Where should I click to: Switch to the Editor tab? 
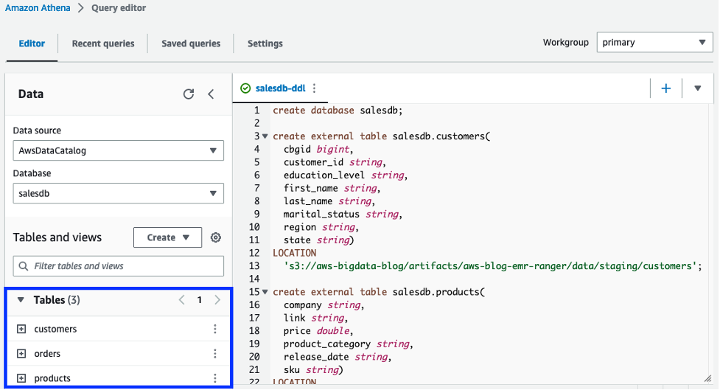[32, 43]
